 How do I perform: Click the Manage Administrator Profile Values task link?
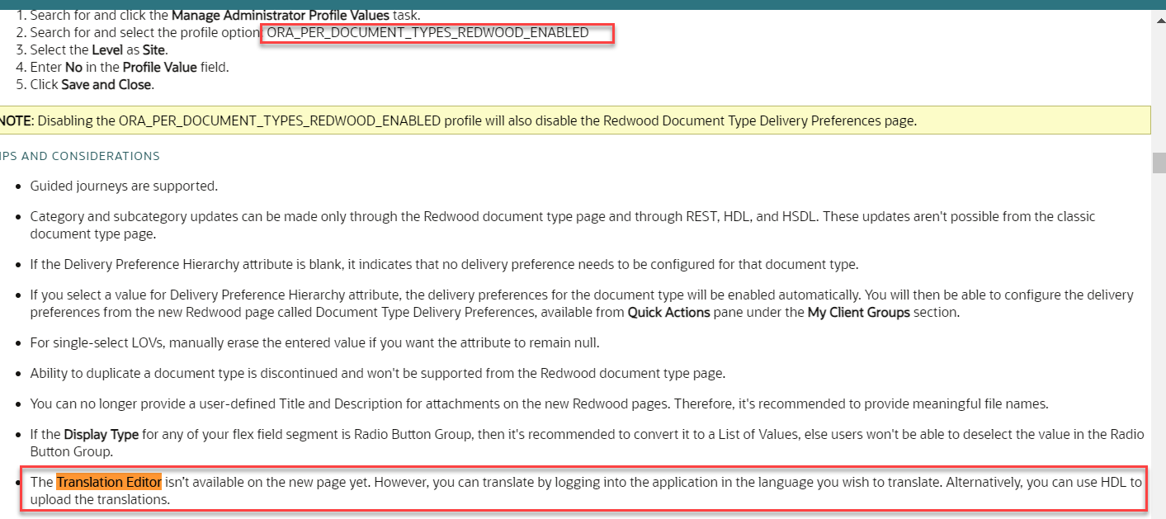tap(281, 15)
